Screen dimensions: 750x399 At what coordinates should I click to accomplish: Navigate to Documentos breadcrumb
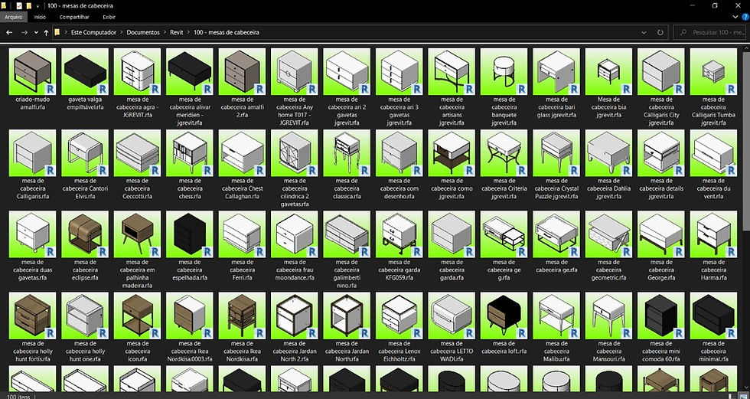coord(143,32)
